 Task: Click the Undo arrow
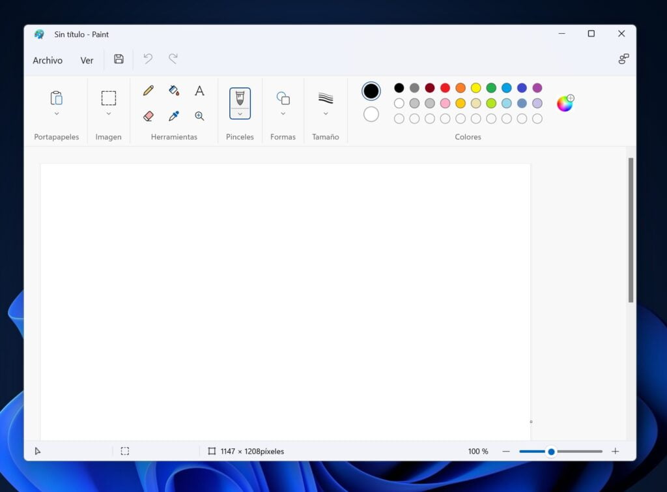(x=148, y=59)
